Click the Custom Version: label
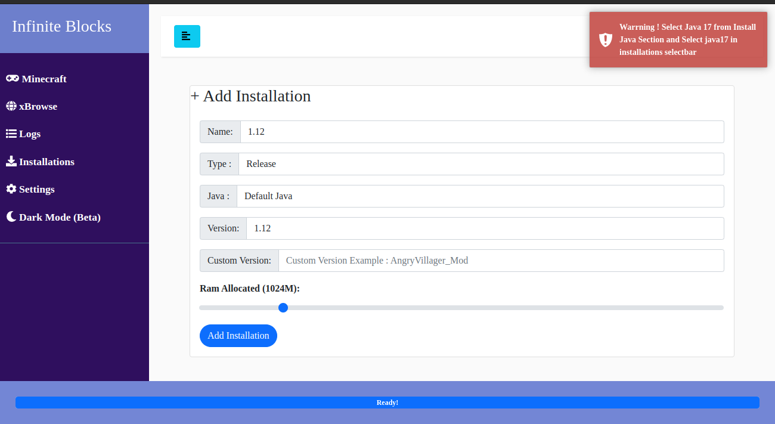This screenshot has width=775, height=424. pyautogui.click(x=239, y=261)
